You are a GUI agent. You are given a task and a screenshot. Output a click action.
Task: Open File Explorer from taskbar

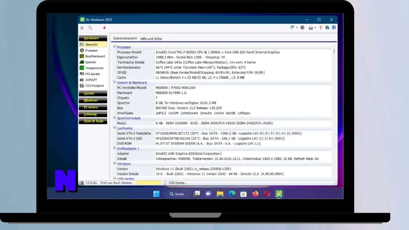click(220, 194)
